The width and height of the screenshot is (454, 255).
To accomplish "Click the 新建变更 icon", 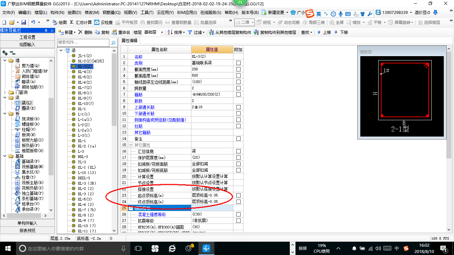I will [x=264, y=13].
